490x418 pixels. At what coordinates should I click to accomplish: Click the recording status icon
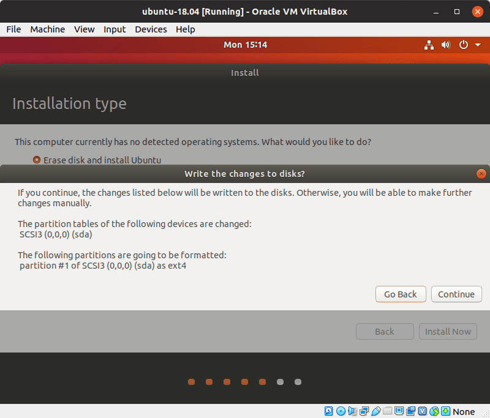click(410, 411)
